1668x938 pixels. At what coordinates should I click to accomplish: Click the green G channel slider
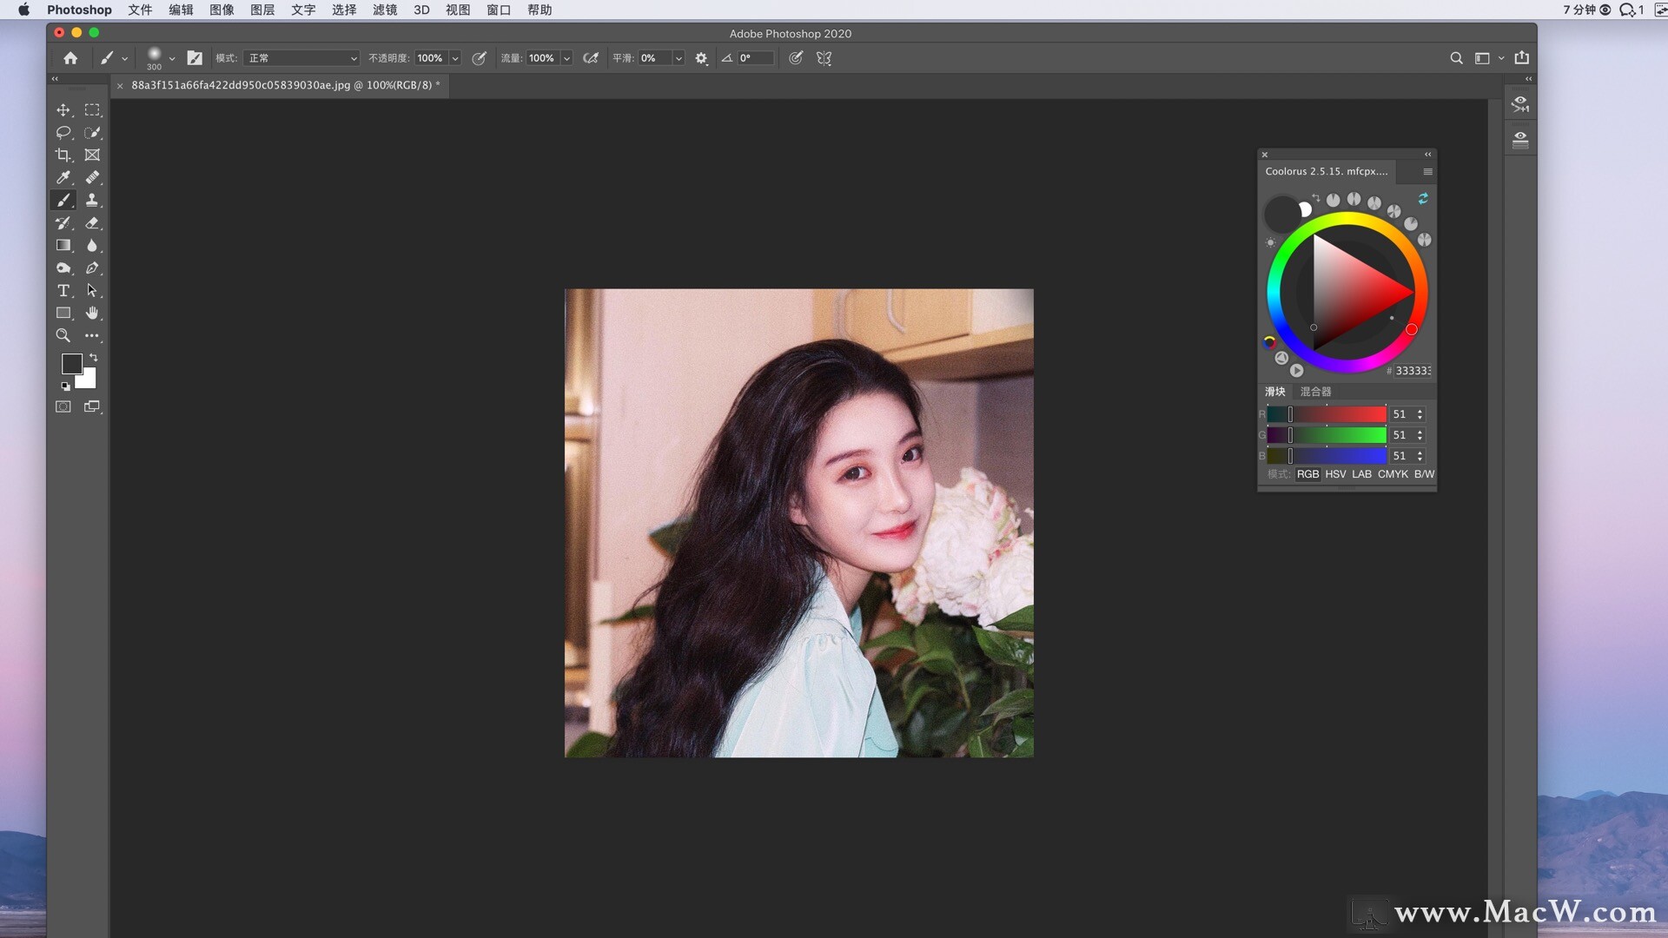click(x=1327, y=435)
